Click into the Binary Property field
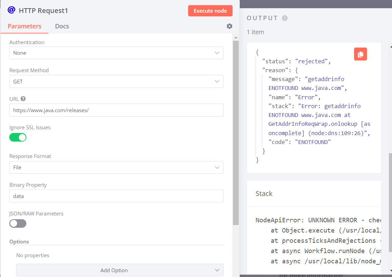The height and width of the screenshot is (277, 392). 116,196
